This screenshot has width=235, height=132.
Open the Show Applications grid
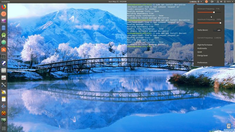coord(4,128)
